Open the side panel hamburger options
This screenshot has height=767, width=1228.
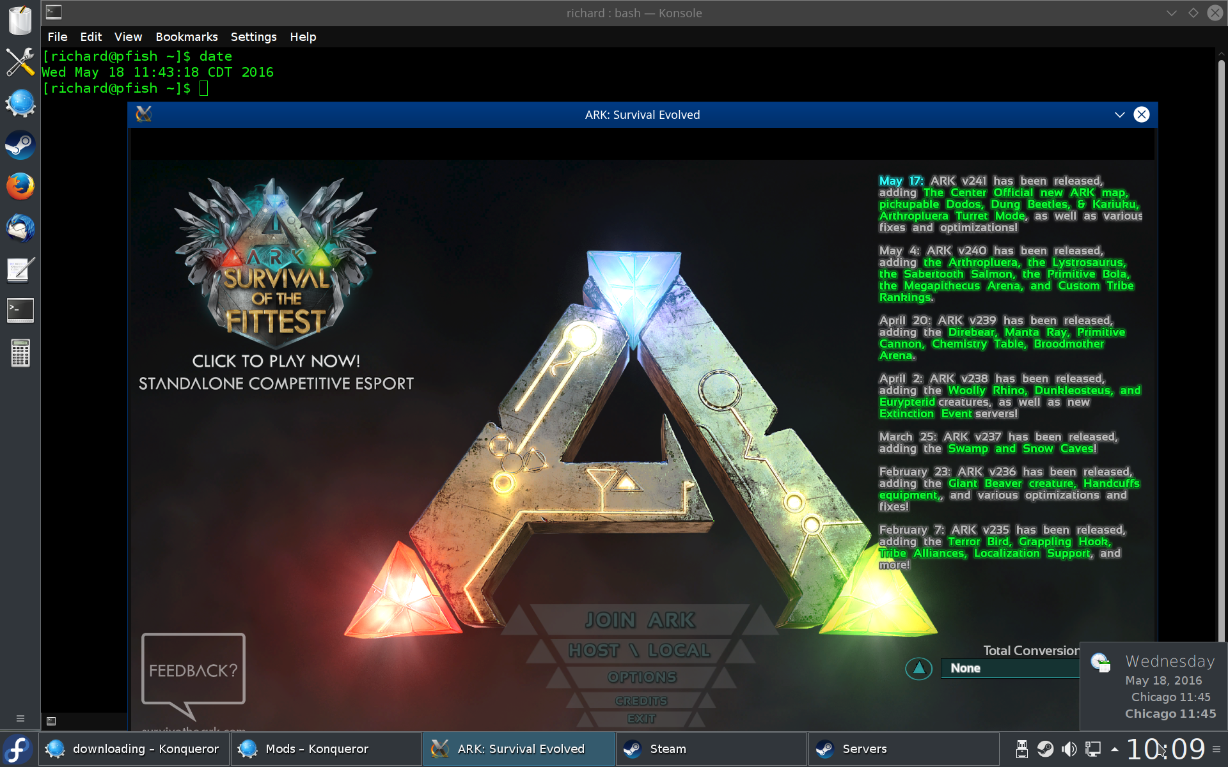[x=20, y=718]
